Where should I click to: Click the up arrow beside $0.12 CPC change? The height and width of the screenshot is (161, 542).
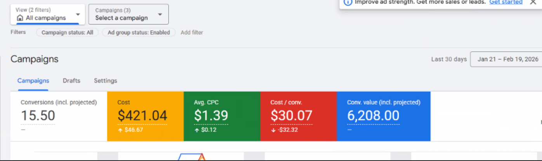coord(196,130)
